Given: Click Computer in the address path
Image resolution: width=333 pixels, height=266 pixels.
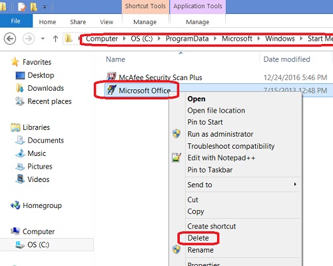Looking at the screenshot, I should click(x=102, y=39).
